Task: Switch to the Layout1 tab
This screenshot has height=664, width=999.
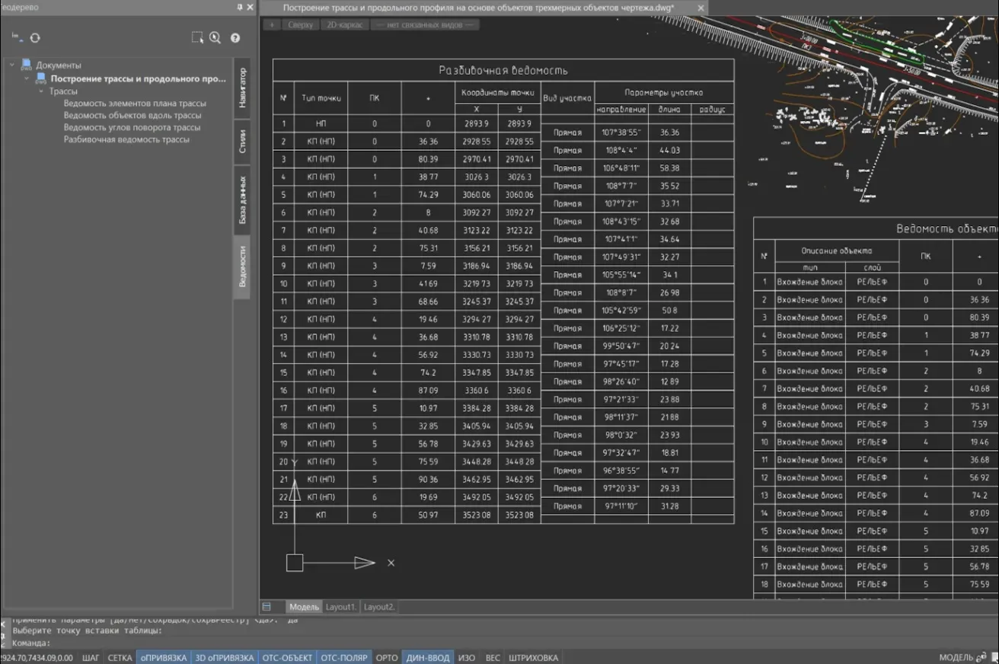Action: coord(341,607)
